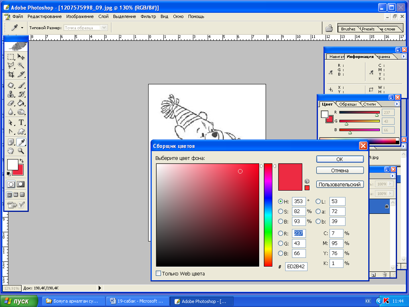Open the status bar document info arrow
409x307 pixels.
[99, 288]
